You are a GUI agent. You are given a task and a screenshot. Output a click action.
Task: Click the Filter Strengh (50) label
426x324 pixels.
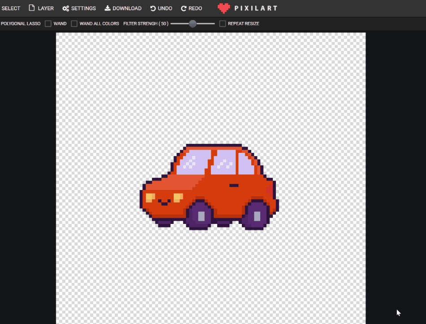pyautogui.click(x=146, y=24)
